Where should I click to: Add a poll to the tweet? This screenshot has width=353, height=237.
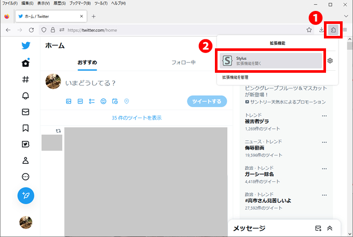[x=92, y=101]
